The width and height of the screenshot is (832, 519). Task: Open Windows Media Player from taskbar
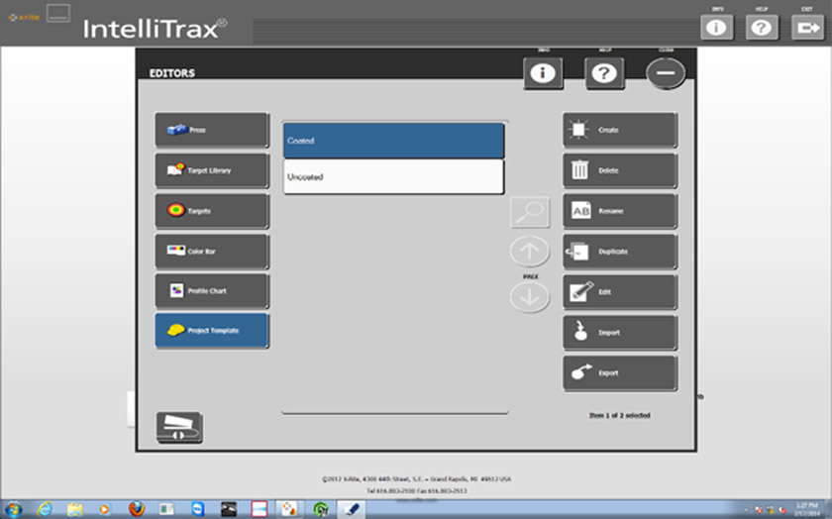tap(105, 509)
